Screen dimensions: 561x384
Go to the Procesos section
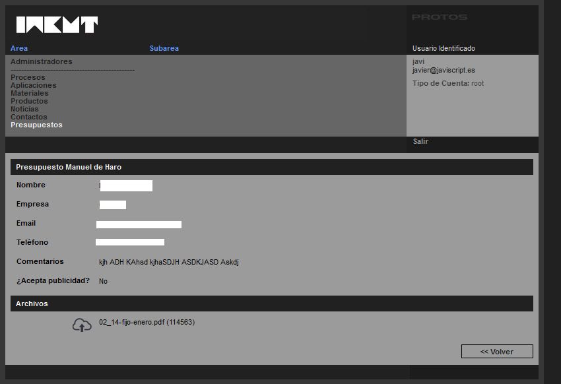28,77
